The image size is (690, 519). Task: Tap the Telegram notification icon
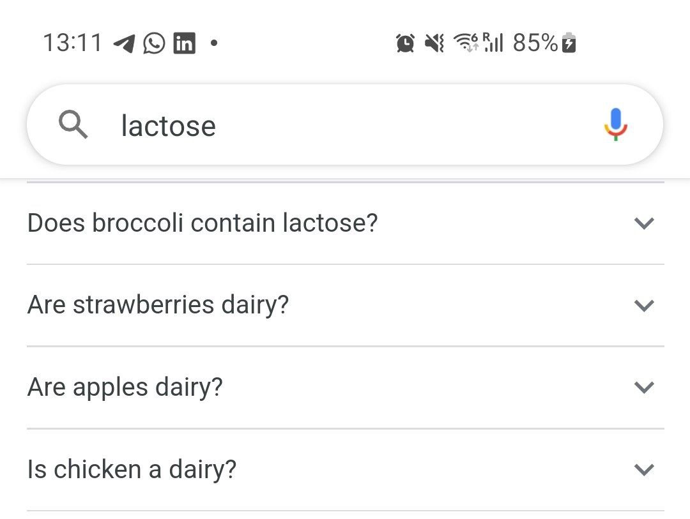pos(124,43)
